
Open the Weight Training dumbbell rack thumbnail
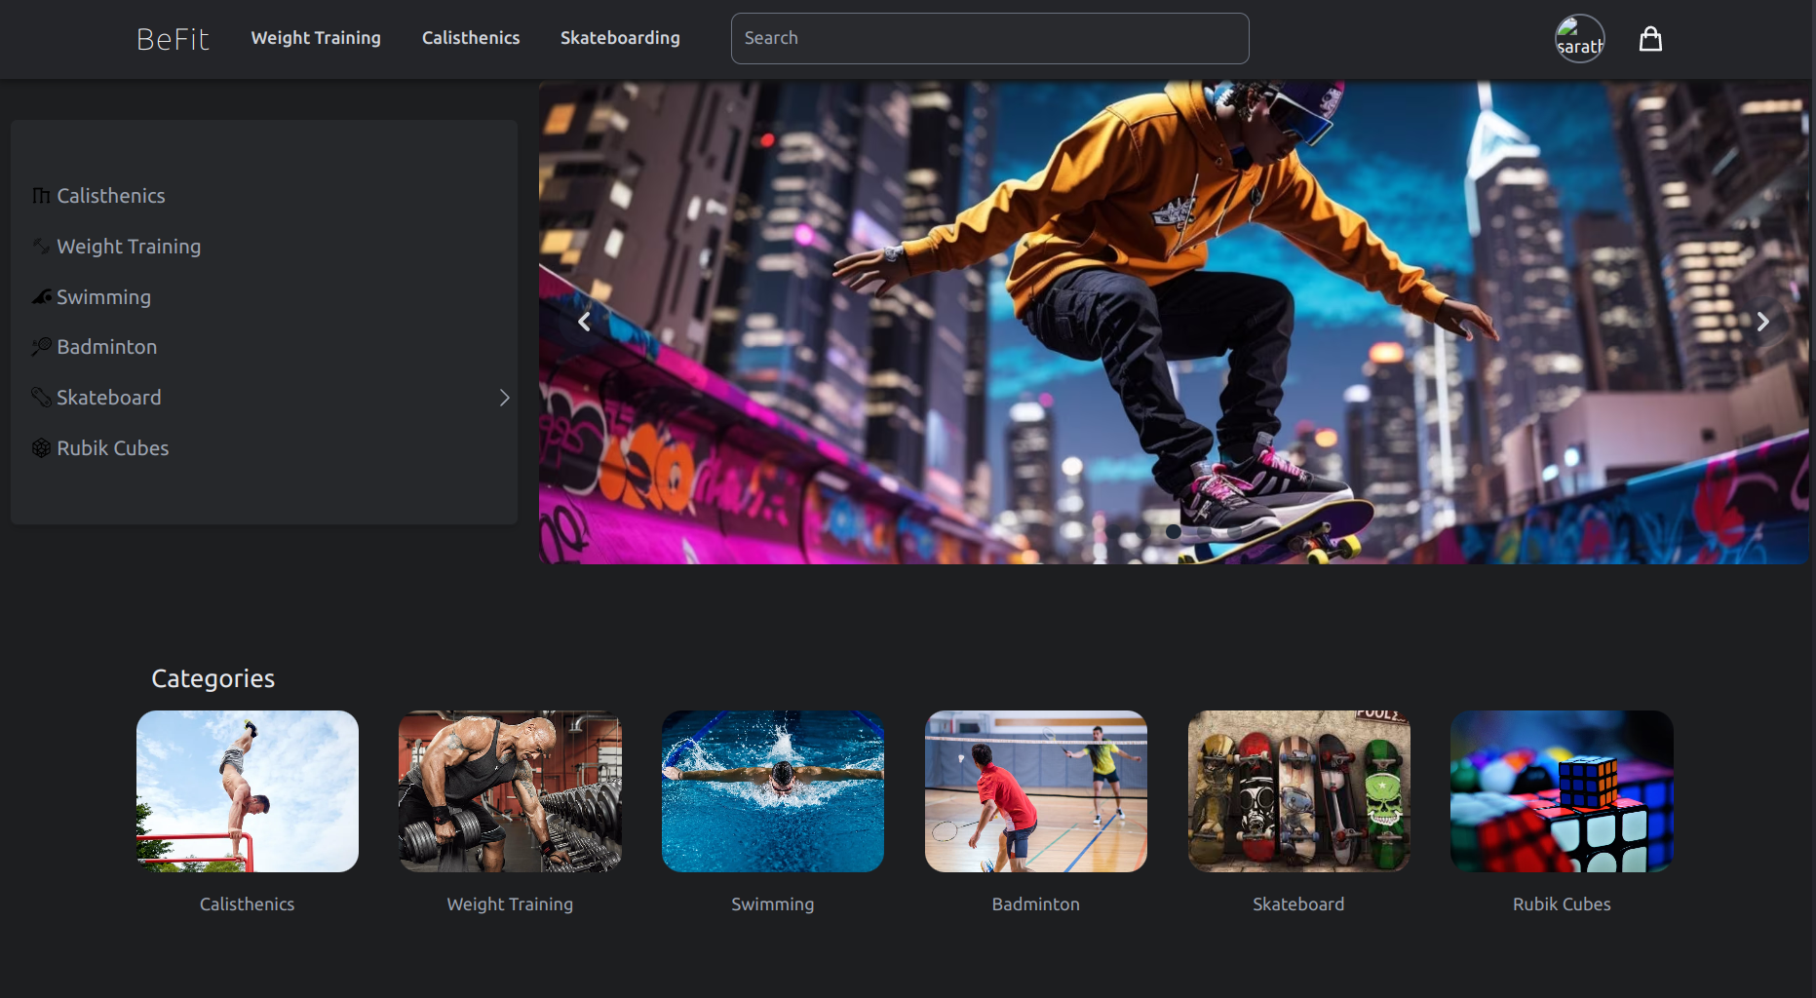[510, 791]
